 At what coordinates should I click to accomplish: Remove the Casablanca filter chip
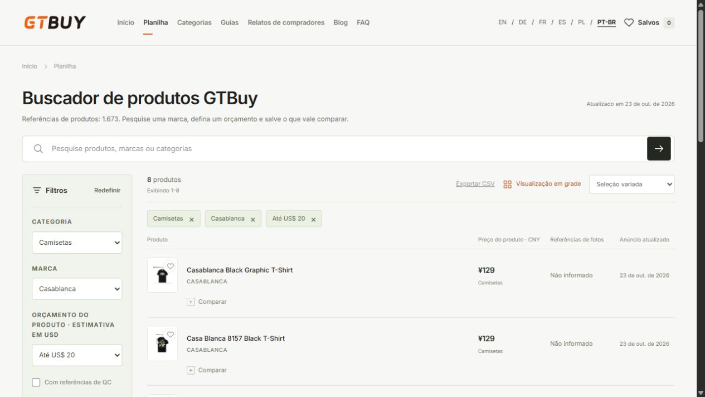click(x=252, y=219)
